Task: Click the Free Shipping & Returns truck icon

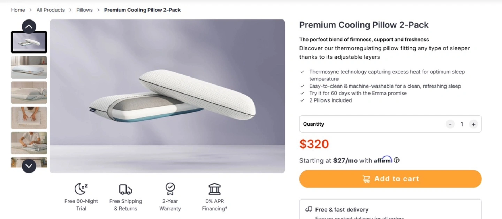Action: [x=125, y=189]
